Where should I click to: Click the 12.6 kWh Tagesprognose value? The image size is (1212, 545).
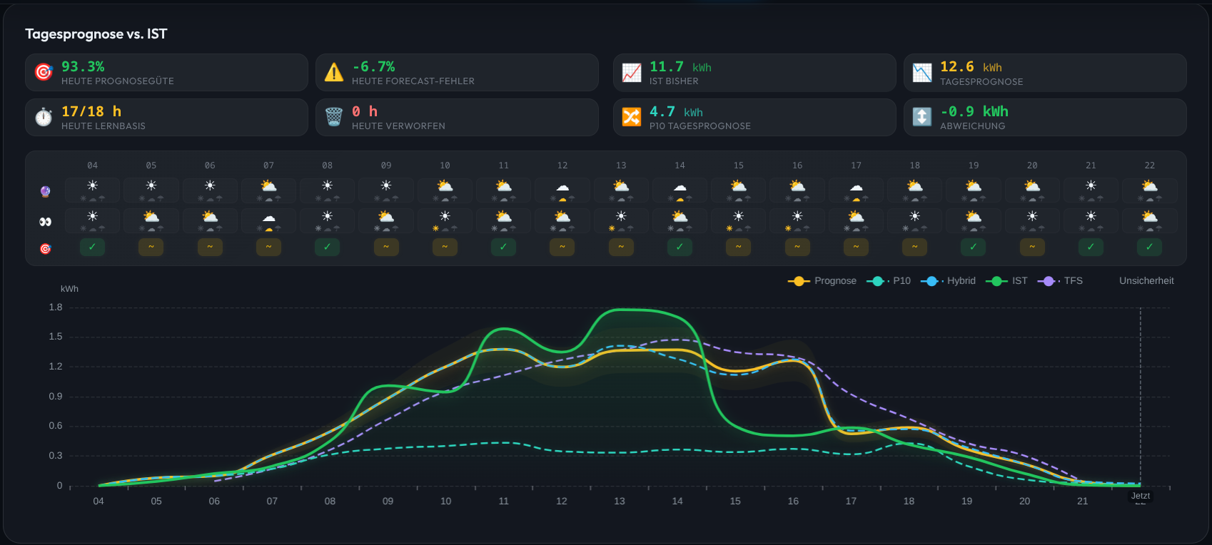click(x=971, y=67)
